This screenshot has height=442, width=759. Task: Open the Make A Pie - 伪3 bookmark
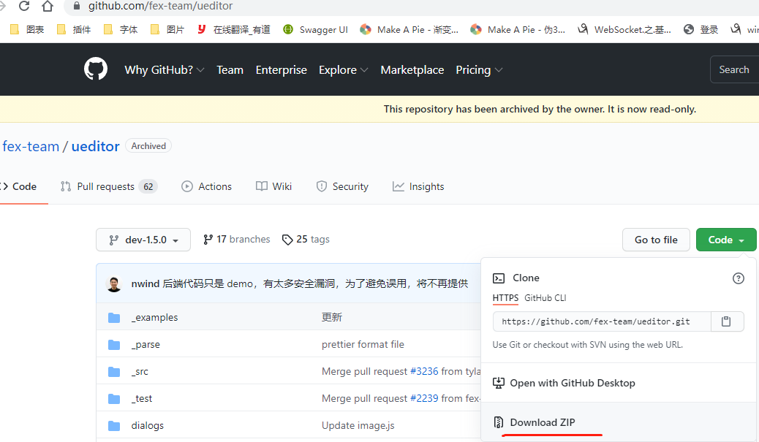[518, 29]
